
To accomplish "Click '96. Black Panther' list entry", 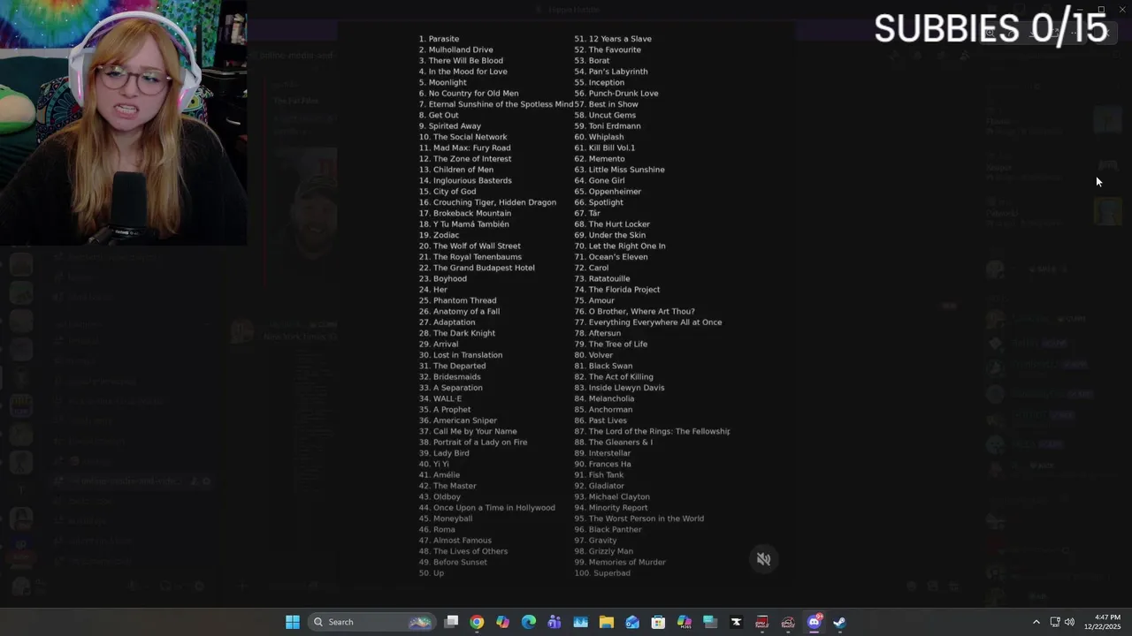I will coord(608,529).
